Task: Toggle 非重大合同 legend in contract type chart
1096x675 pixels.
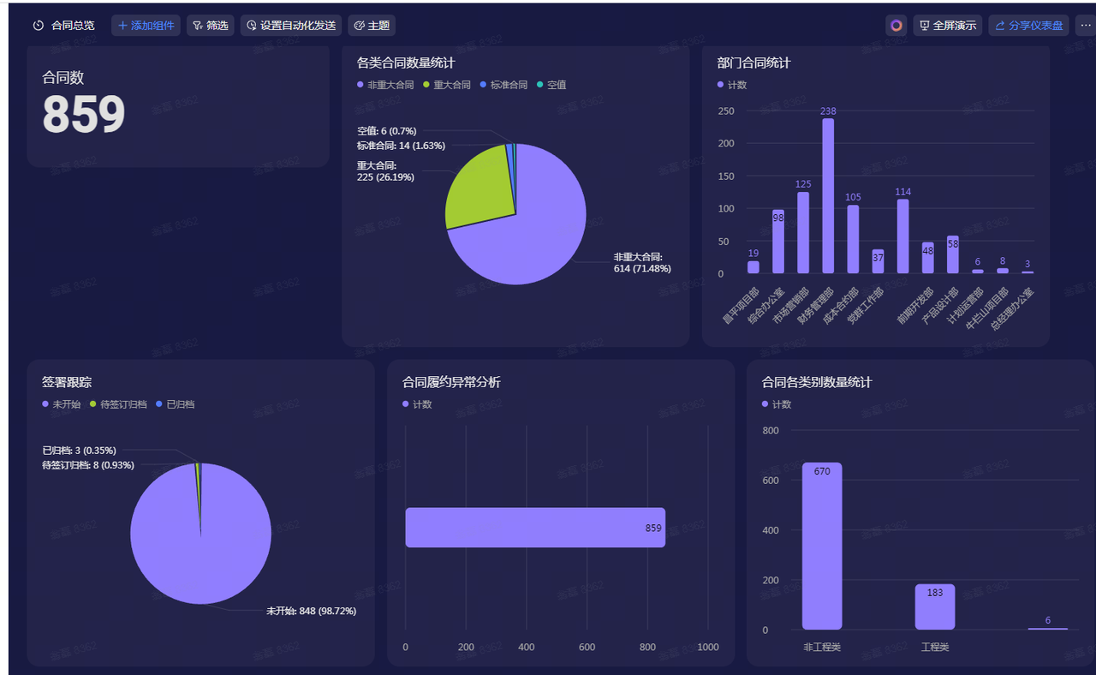Action: 390,85
